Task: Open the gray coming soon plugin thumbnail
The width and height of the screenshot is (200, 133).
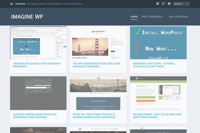Action: point(38,93)
